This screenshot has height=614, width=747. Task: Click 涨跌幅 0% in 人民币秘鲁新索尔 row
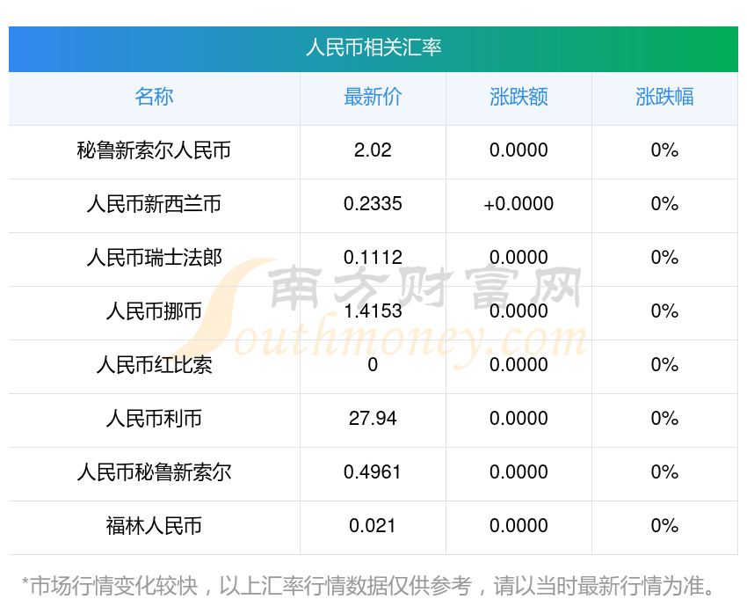[x=664, y=472]
